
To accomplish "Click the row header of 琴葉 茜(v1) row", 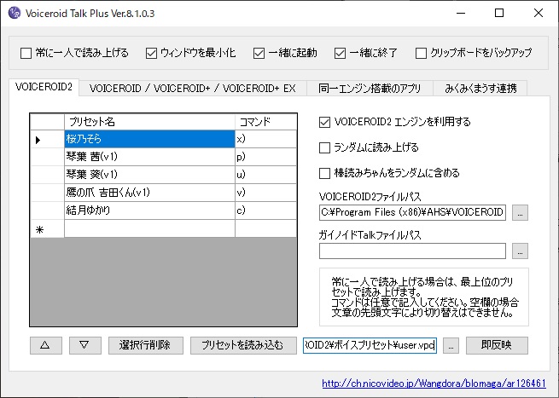I will 48,157.
